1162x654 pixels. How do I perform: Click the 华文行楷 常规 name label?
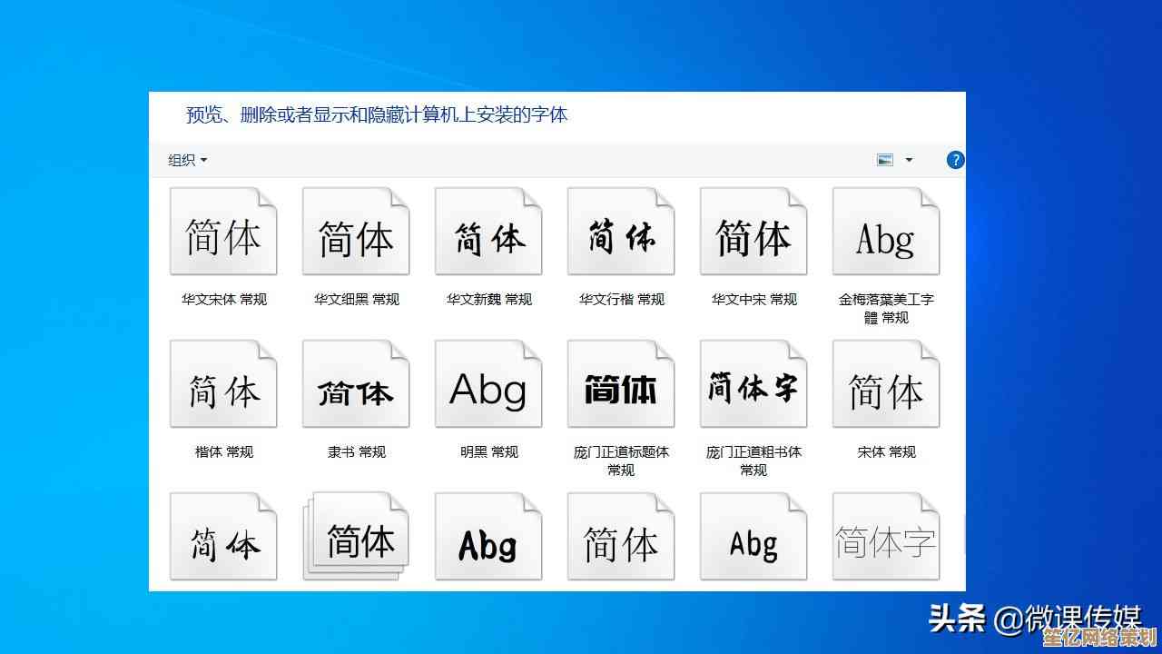(622, 299)
